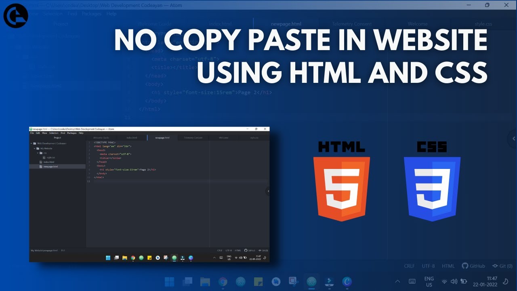
Task: Select index.html file in inset project tree
Action: [47, 162]
